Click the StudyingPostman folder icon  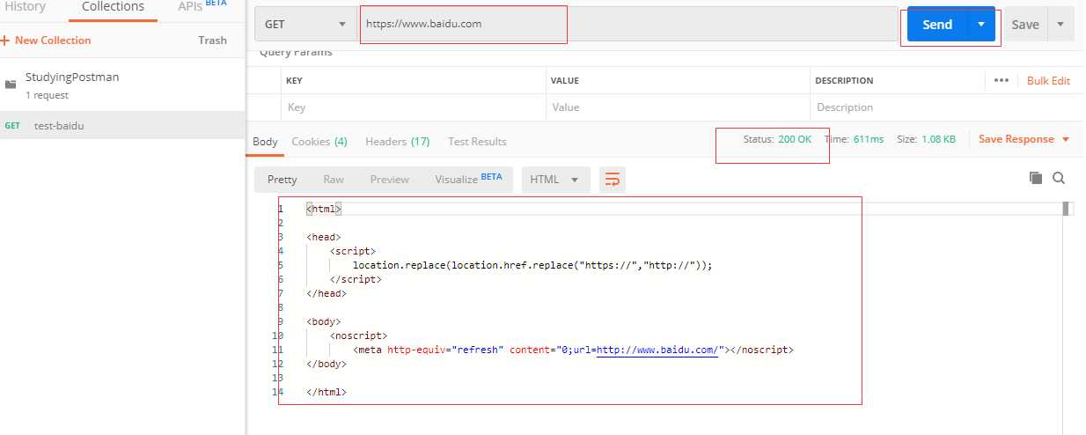(11, 85)
